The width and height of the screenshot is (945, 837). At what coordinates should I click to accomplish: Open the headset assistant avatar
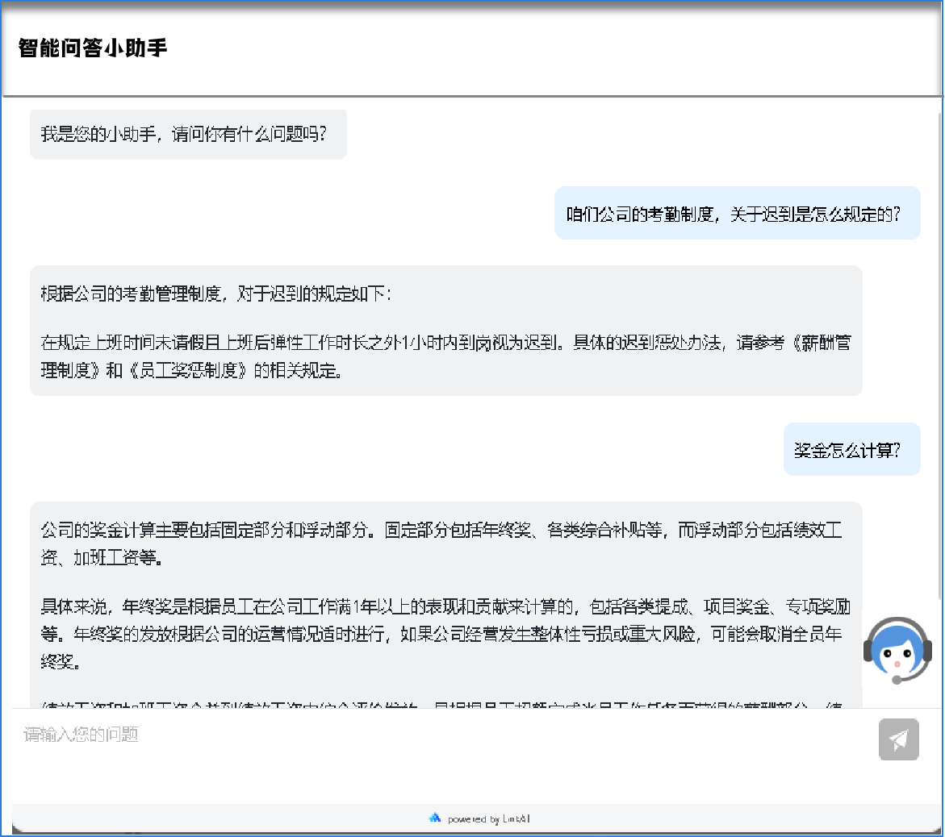click(x=897, y=651)
